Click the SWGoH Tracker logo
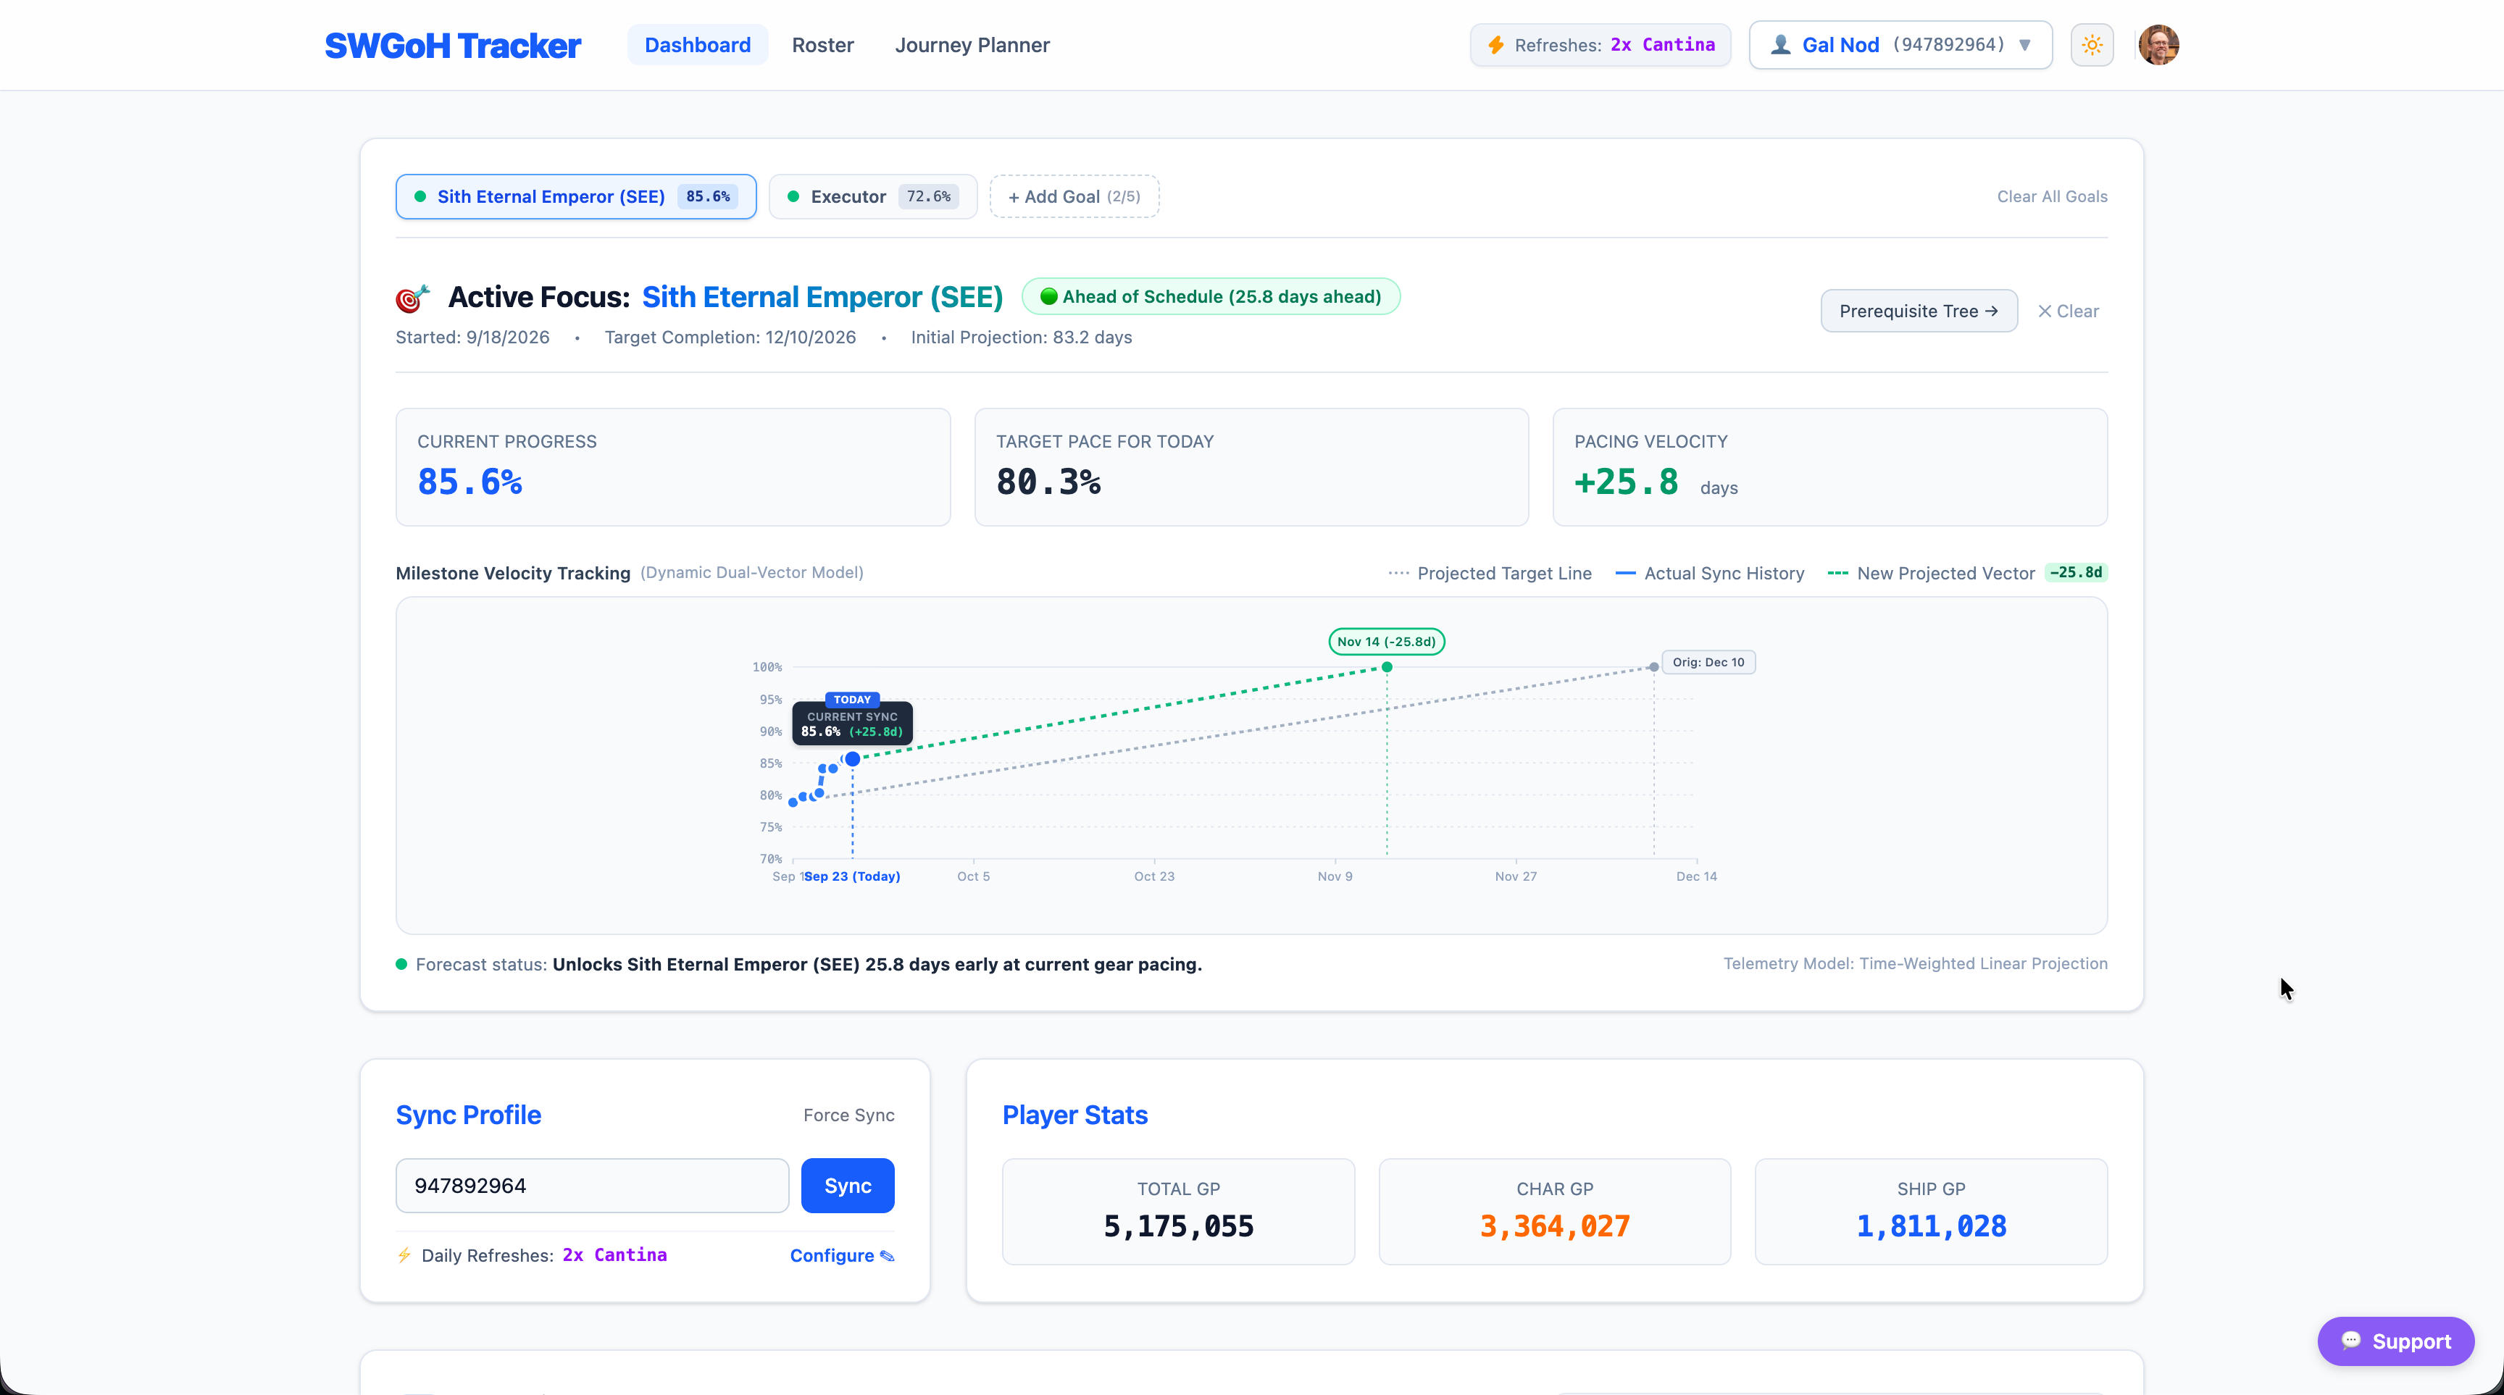The image size is (2504, 1395). pyautogui.click(x=452, y=45)
